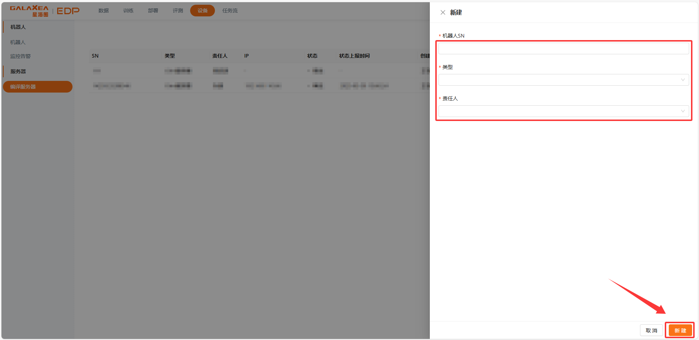Image resolution: width=699 pixels, height=340 pixels.
Task: Go to the 部署 nav tab
Action: click(153, 11)
